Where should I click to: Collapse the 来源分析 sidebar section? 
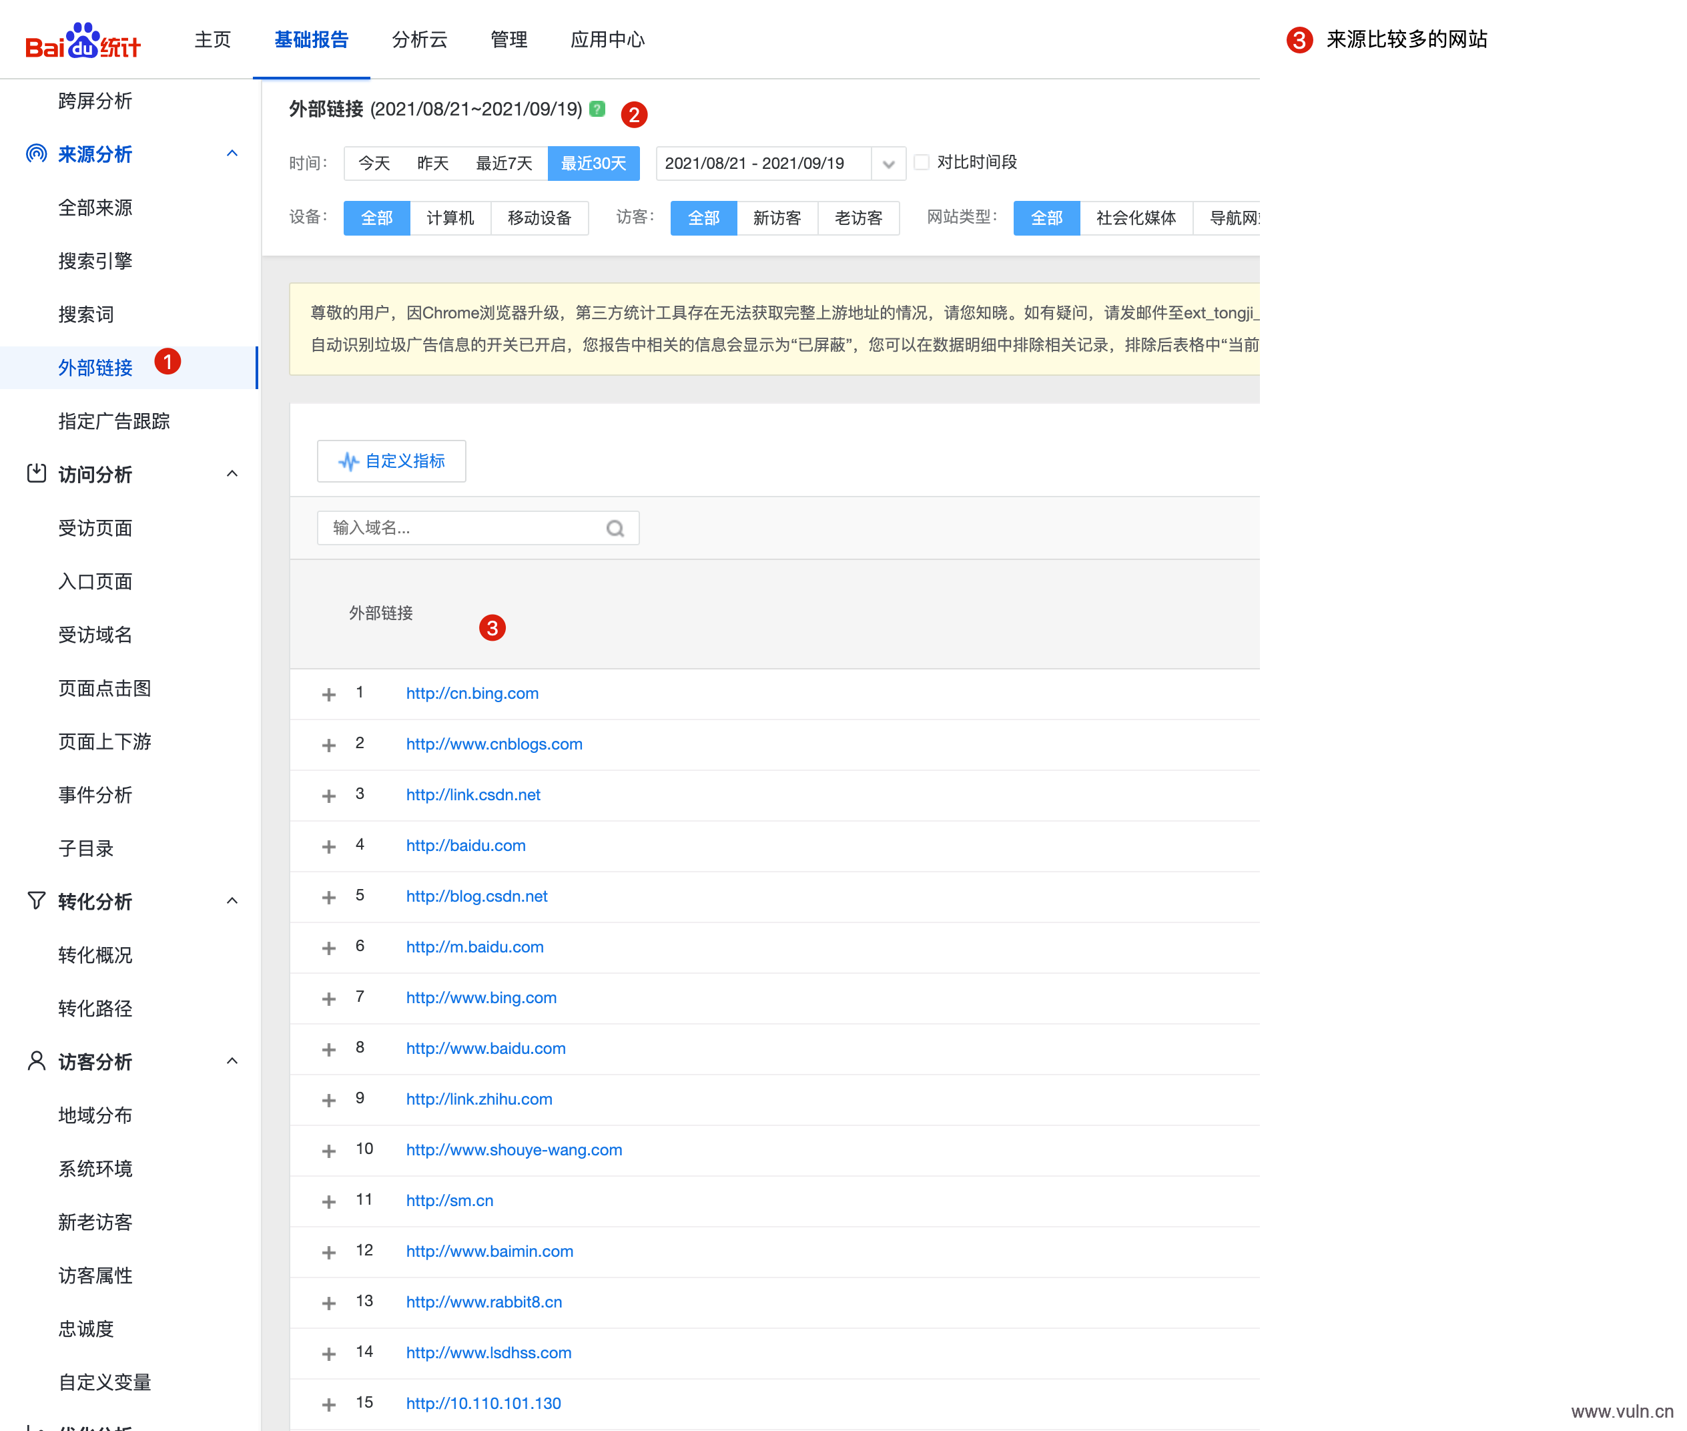(232, 154)
